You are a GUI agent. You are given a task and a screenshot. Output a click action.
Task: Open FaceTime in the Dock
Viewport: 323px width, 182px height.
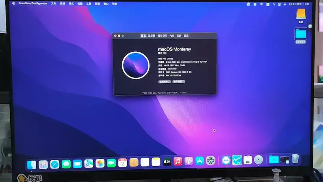(111, 163)
